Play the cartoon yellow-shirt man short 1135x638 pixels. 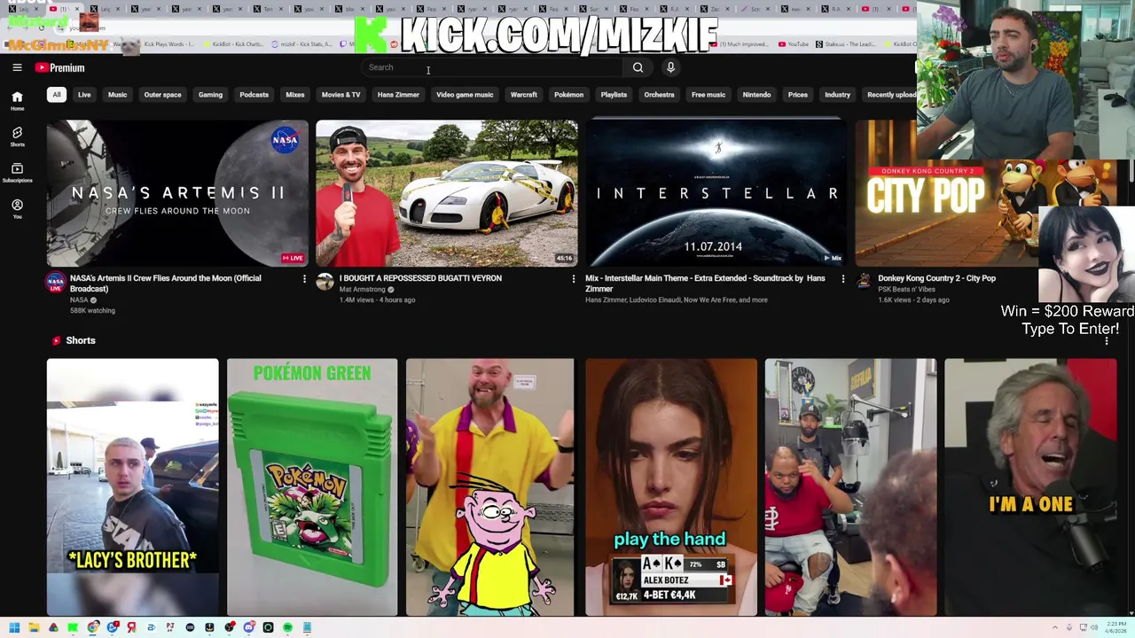coord(490,486)
